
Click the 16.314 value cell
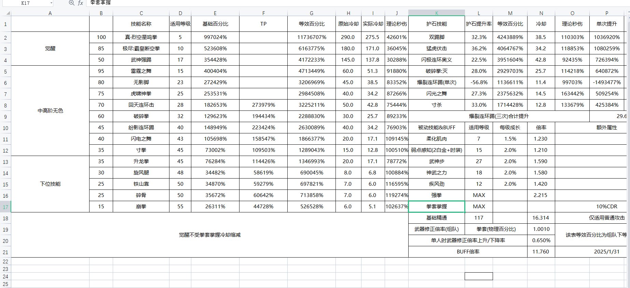(x=541, y=218)
